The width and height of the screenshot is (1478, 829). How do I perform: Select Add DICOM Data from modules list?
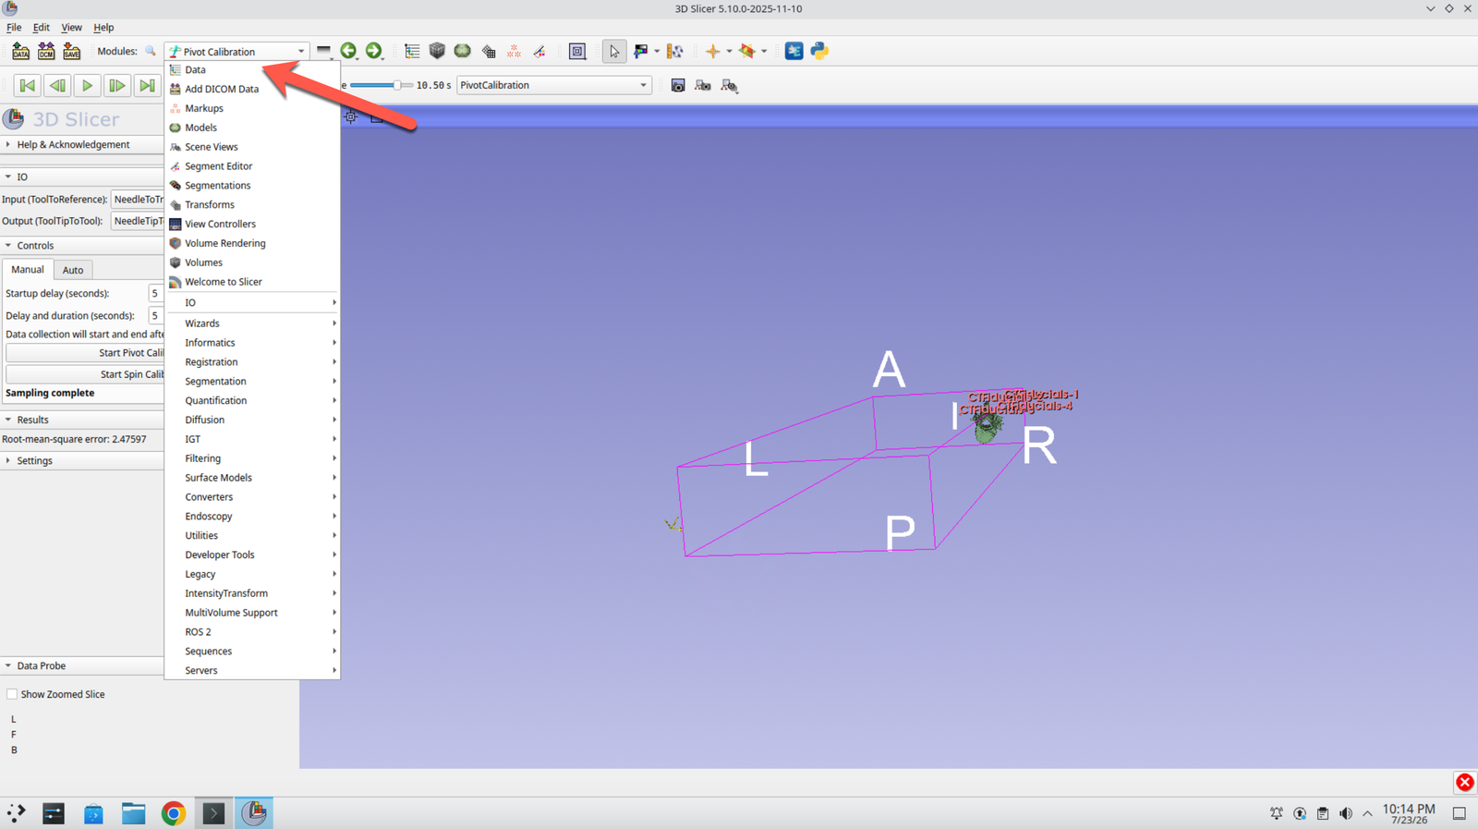coord(252,89)
